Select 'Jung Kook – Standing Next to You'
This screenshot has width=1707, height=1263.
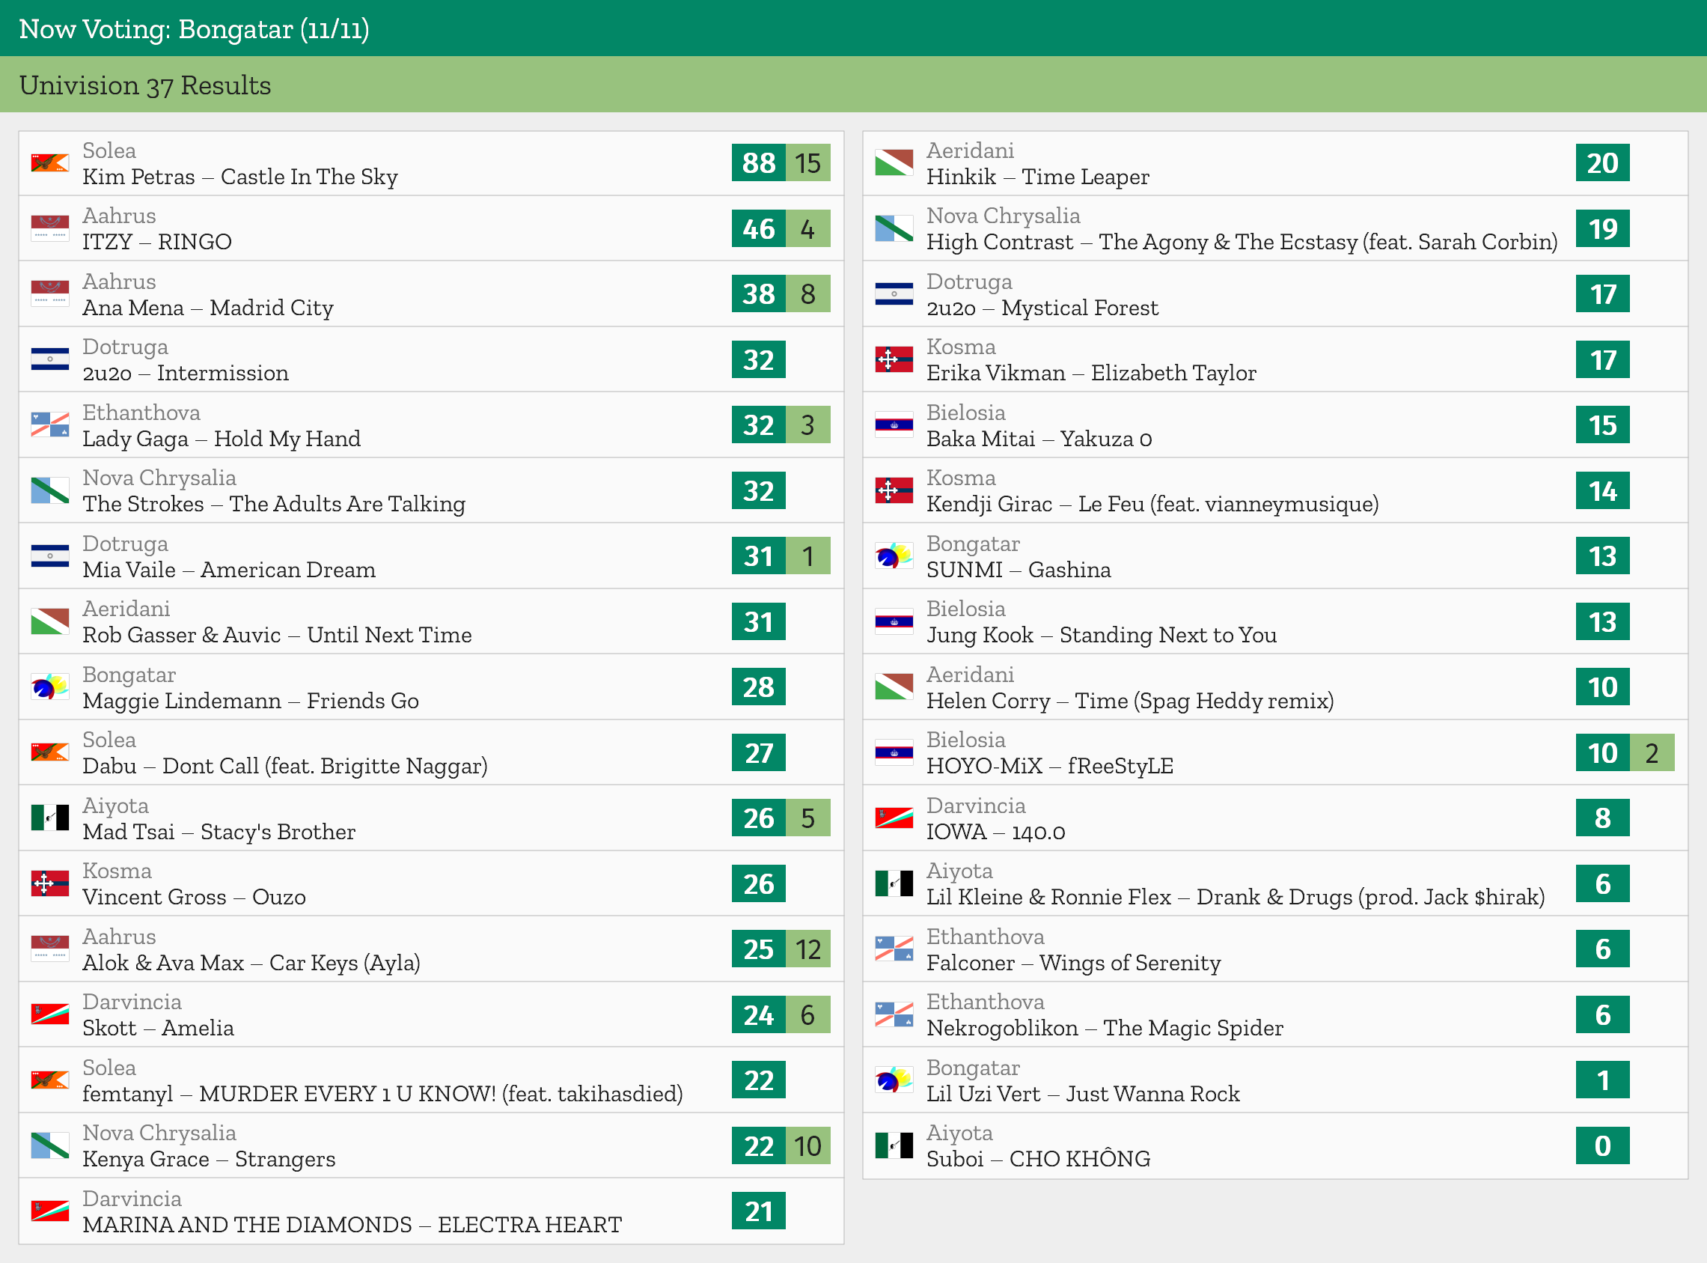coord(1101,636)
